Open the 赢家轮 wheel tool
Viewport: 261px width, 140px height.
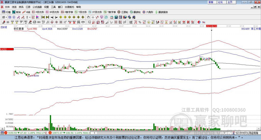coord(135,12)
